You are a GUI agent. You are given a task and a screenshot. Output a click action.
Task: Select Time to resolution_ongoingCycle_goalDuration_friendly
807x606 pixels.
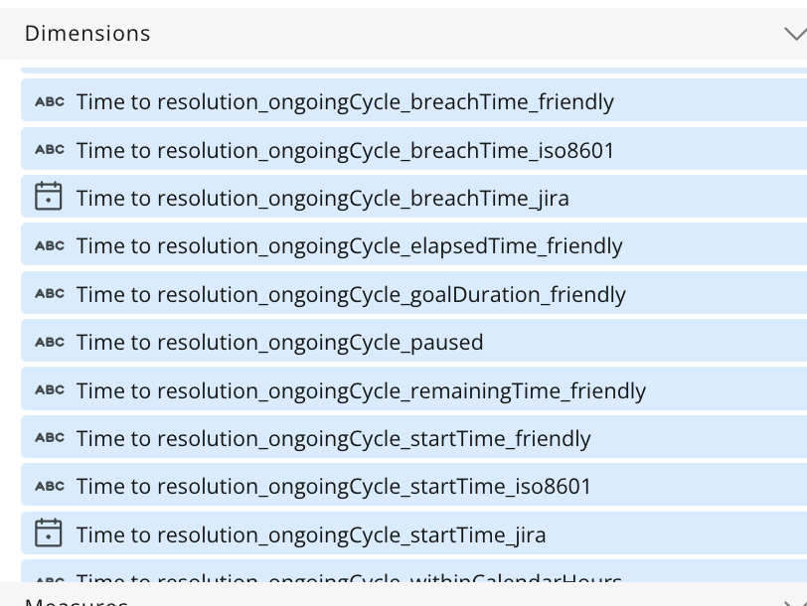pos(413,293)
